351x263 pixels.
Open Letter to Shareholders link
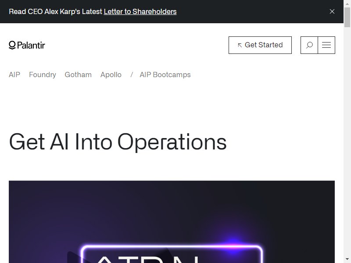pos(140,11)
